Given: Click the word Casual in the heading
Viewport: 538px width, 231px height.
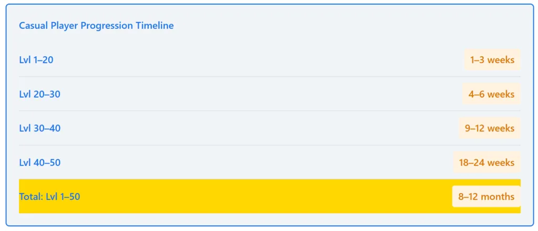Looking at the screenshot, I should (33, 25).
